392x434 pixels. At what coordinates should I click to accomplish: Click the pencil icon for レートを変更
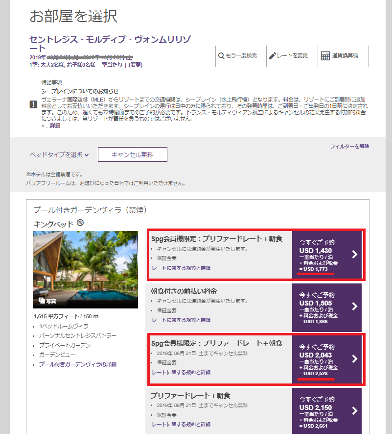coord(273,55)
